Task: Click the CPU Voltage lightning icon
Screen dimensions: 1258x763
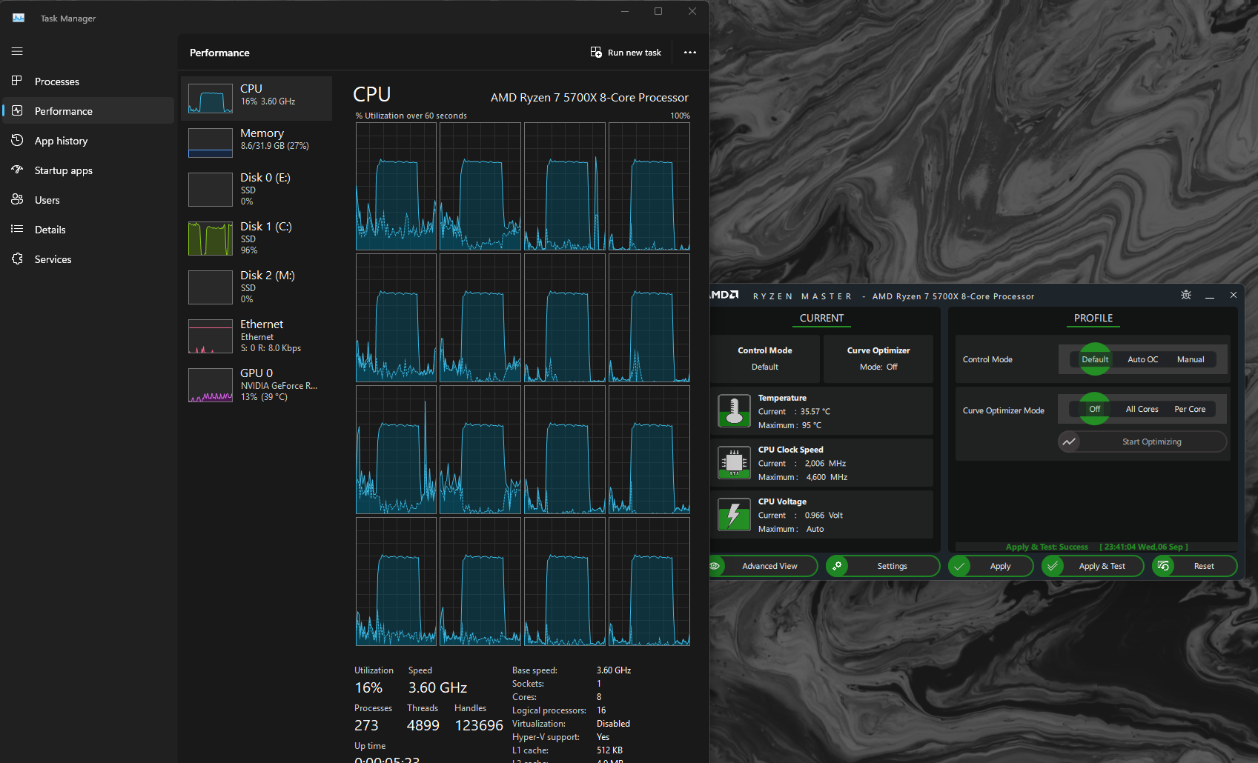Action: [x=734, y=515]
